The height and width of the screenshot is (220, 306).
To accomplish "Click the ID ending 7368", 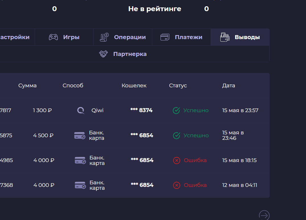I will (7, 185).
